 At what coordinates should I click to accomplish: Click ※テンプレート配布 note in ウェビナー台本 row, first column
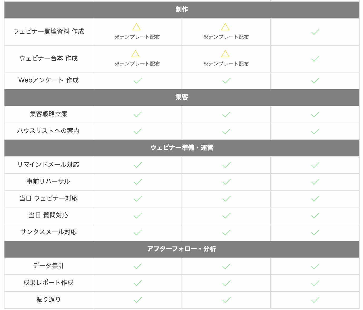tap(137, 64)
